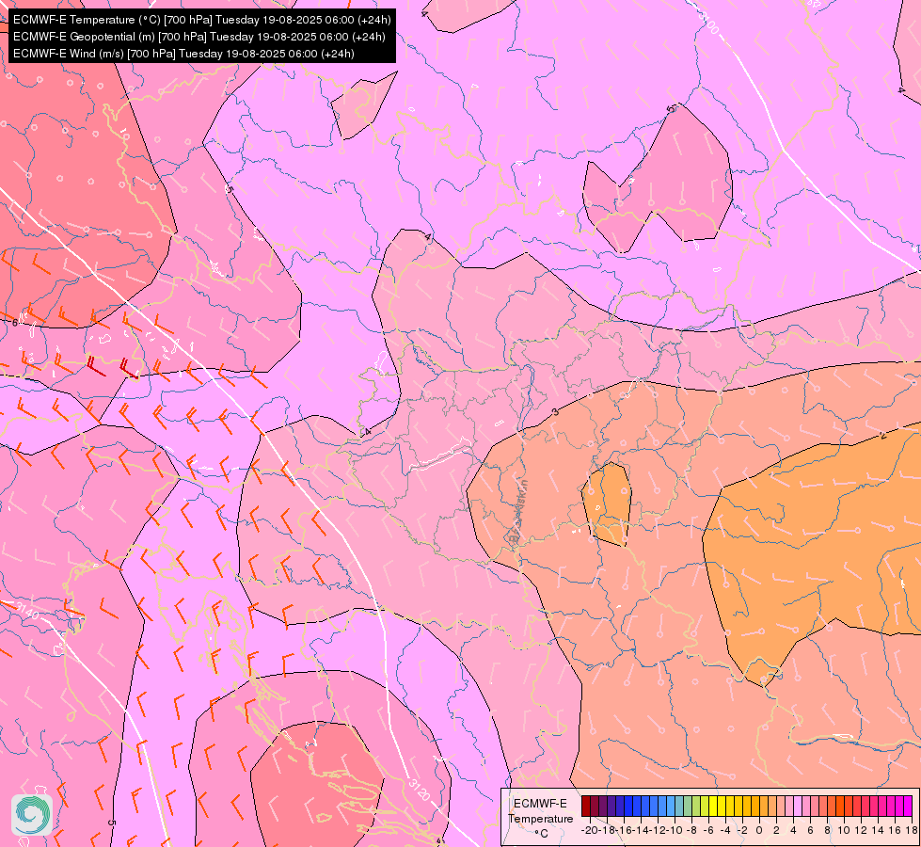Click the swirl logo icon in the corner

click(x=32, y=815)
